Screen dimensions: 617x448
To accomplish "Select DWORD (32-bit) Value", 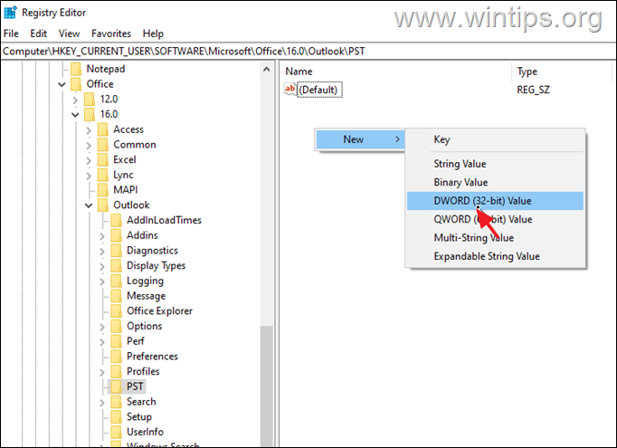I will 495,201.
